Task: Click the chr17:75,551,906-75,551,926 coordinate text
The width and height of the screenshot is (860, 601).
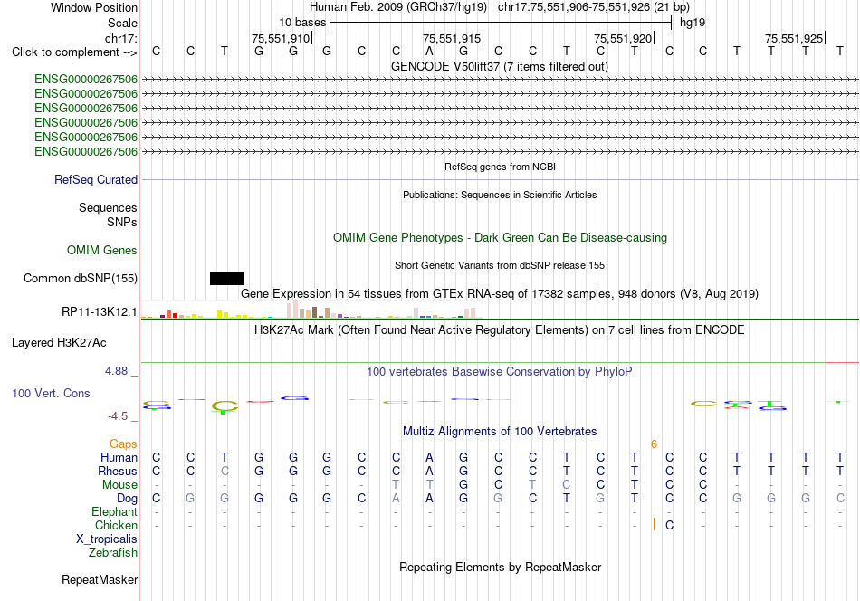Action: pyautogui.click(x=594, y=7)
